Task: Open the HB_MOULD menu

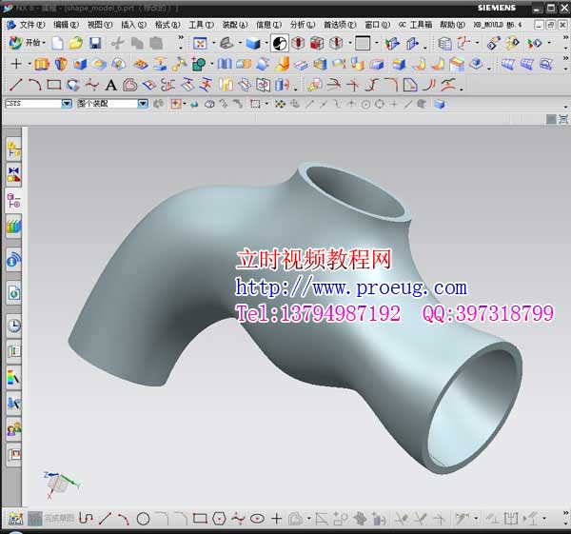Action: point(498,25)
